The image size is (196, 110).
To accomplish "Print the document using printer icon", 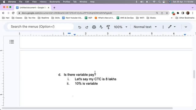I will (94, 27).
